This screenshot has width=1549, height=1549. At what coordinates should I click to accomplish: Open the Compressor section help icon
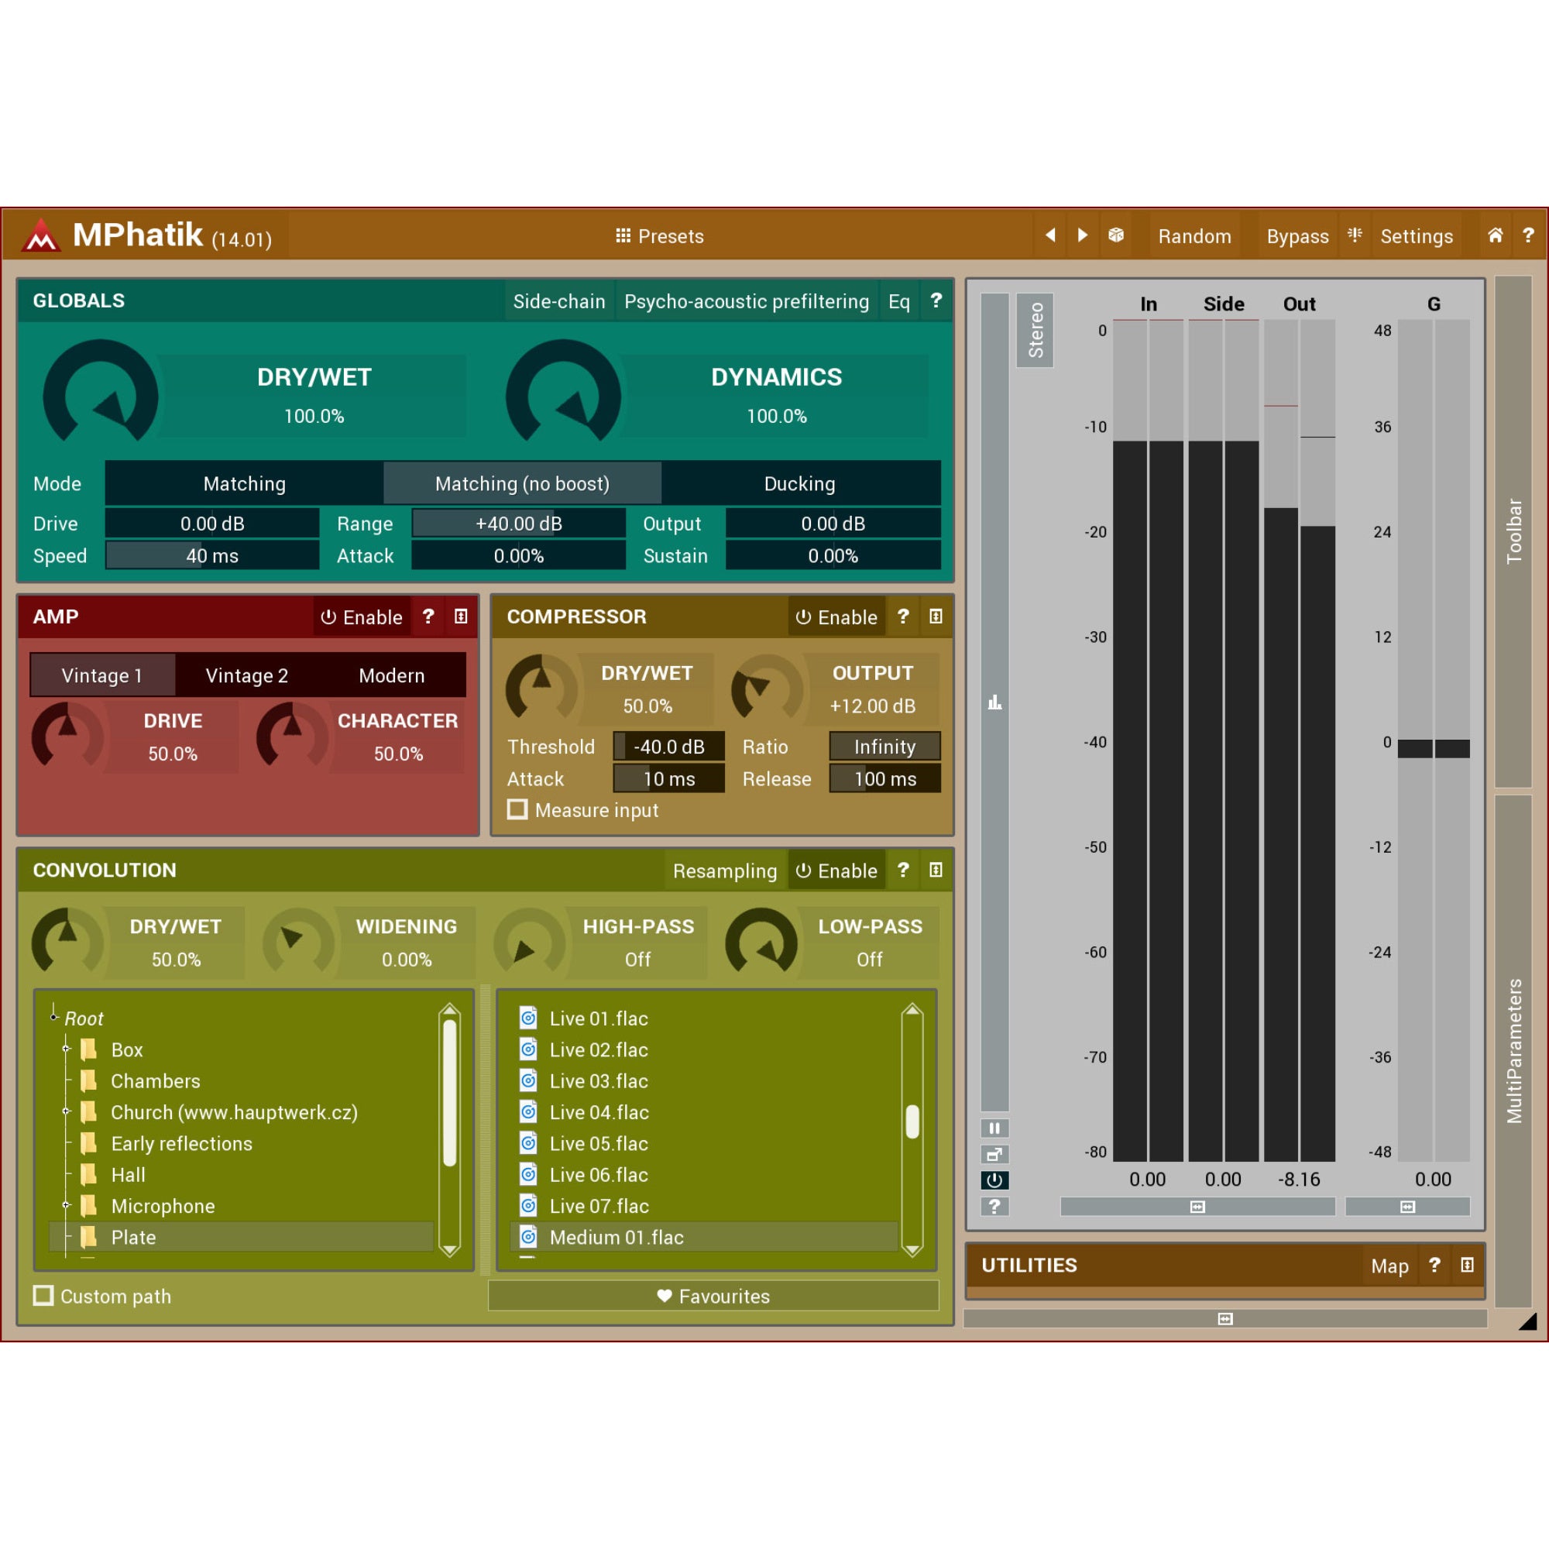(x=903, y=617)
